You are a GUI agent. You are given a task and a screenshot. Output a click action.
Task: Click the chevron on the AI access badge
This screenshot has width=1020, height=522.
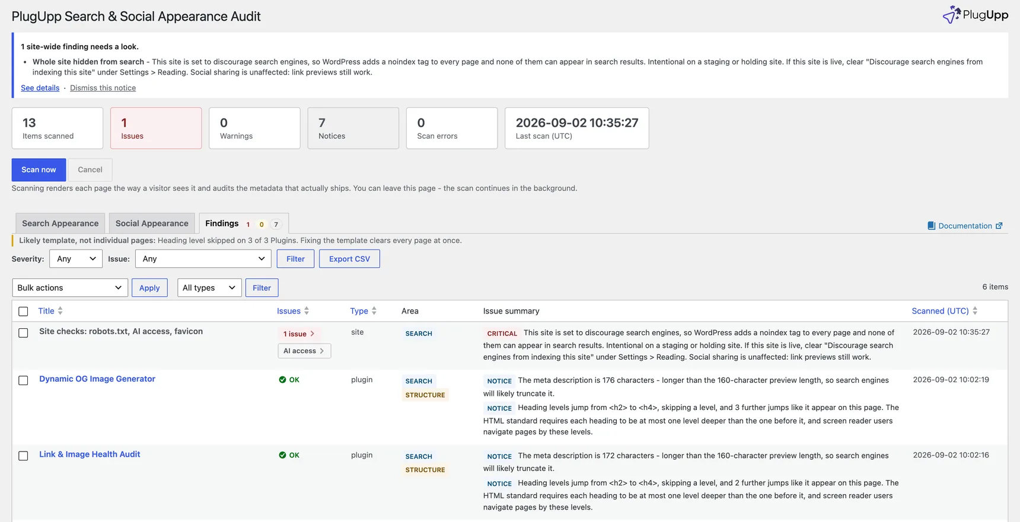(322, 351)
